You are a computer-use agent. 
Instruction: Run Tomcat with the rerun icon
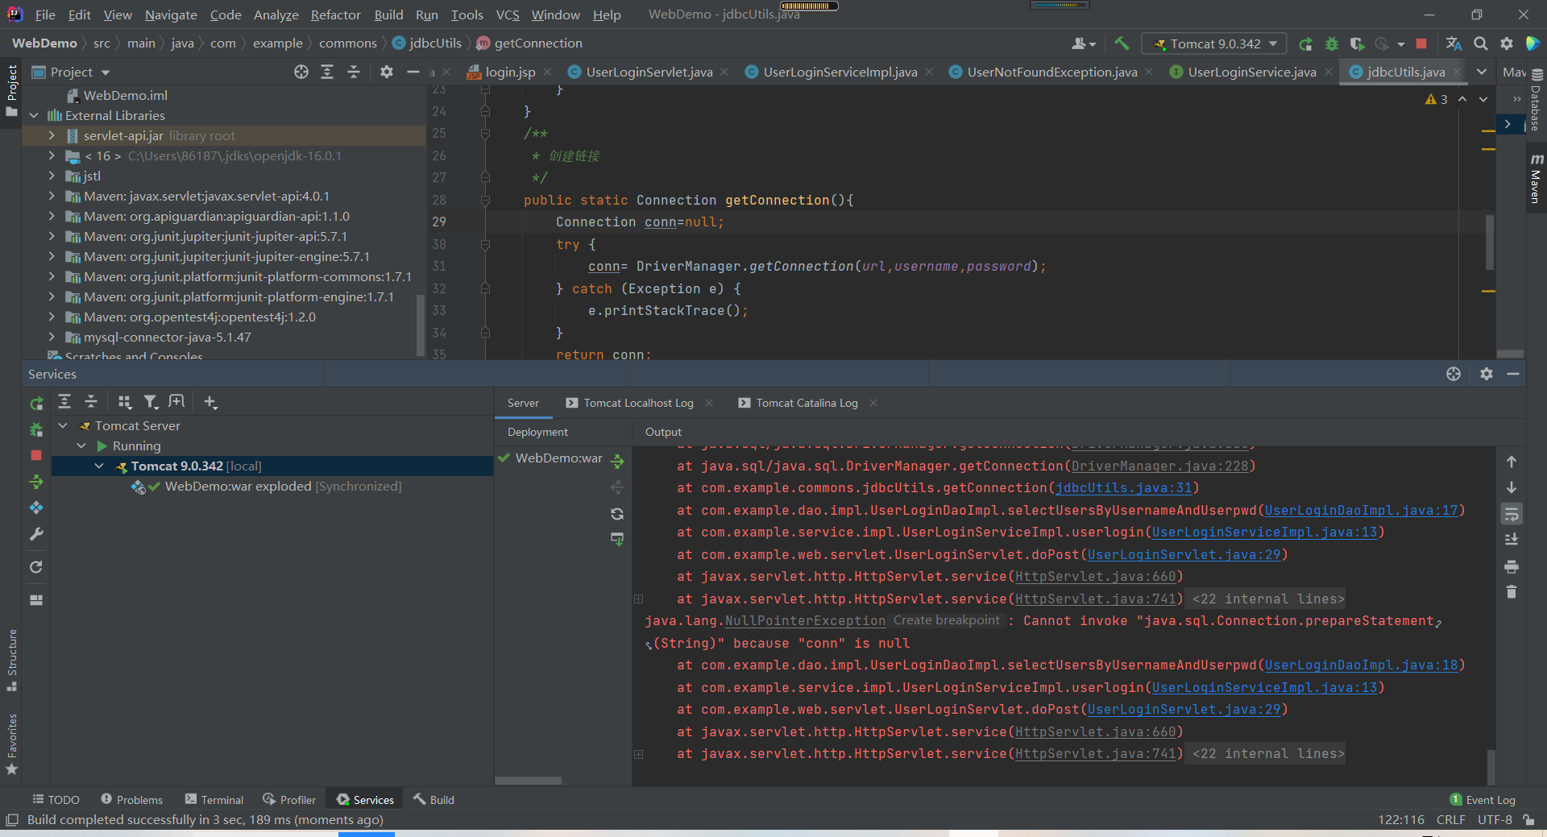click(1305, 44)
